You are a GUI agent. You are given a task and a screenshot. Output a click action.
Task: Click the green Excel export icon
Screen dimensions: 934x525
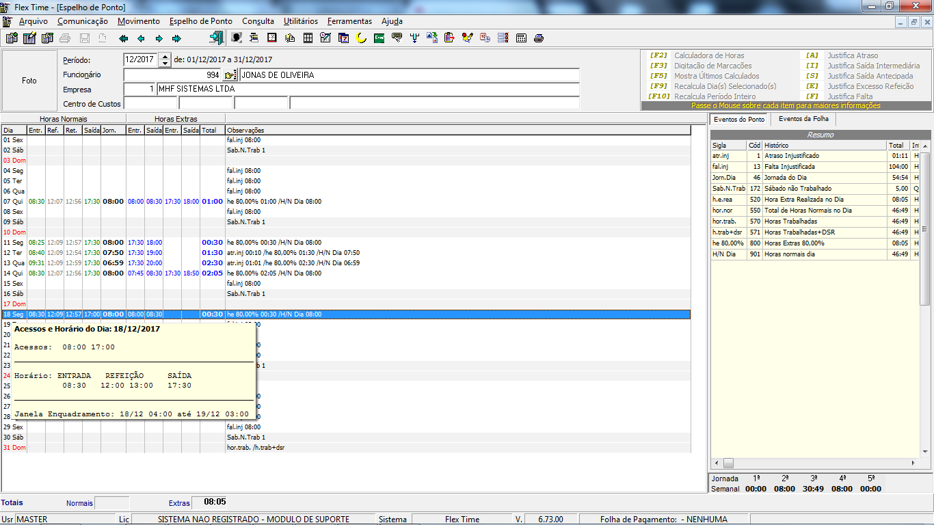379,38
